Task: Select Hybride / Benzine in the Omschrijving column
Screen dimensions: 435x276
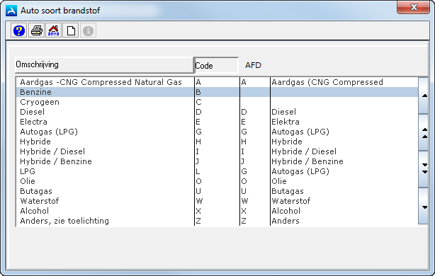Action: pos(56,161)
